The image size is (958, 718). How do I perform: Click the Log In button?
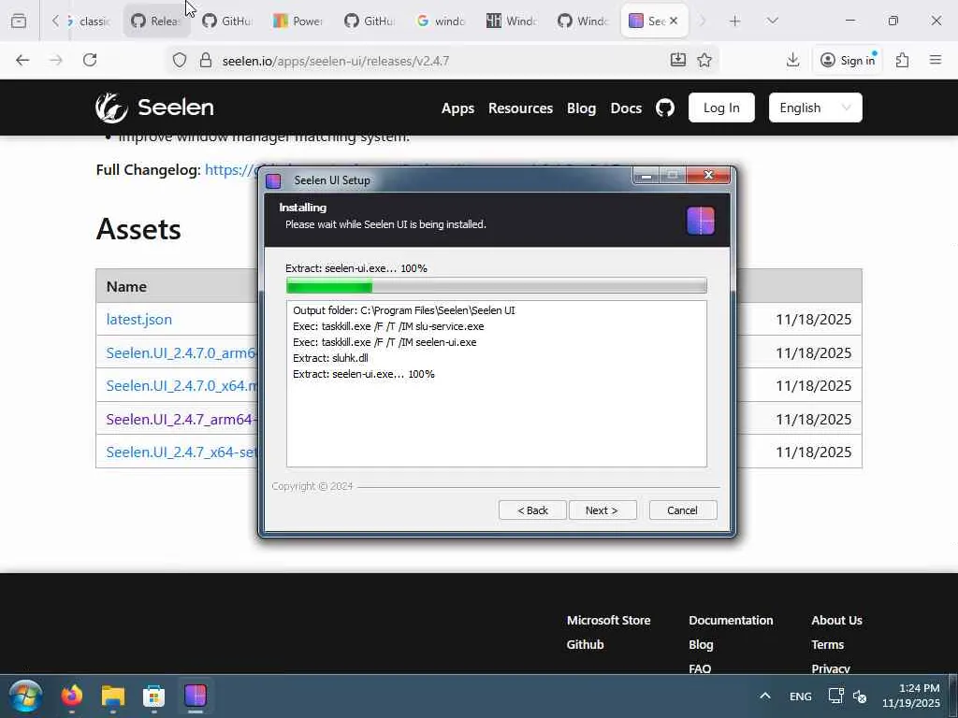coord(721,108)
